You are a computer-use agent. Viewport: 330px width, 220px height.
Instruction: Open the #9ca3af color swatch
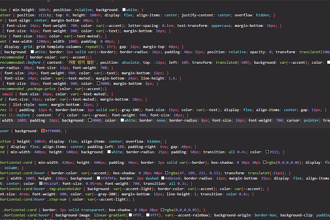(x=41, y=183)
